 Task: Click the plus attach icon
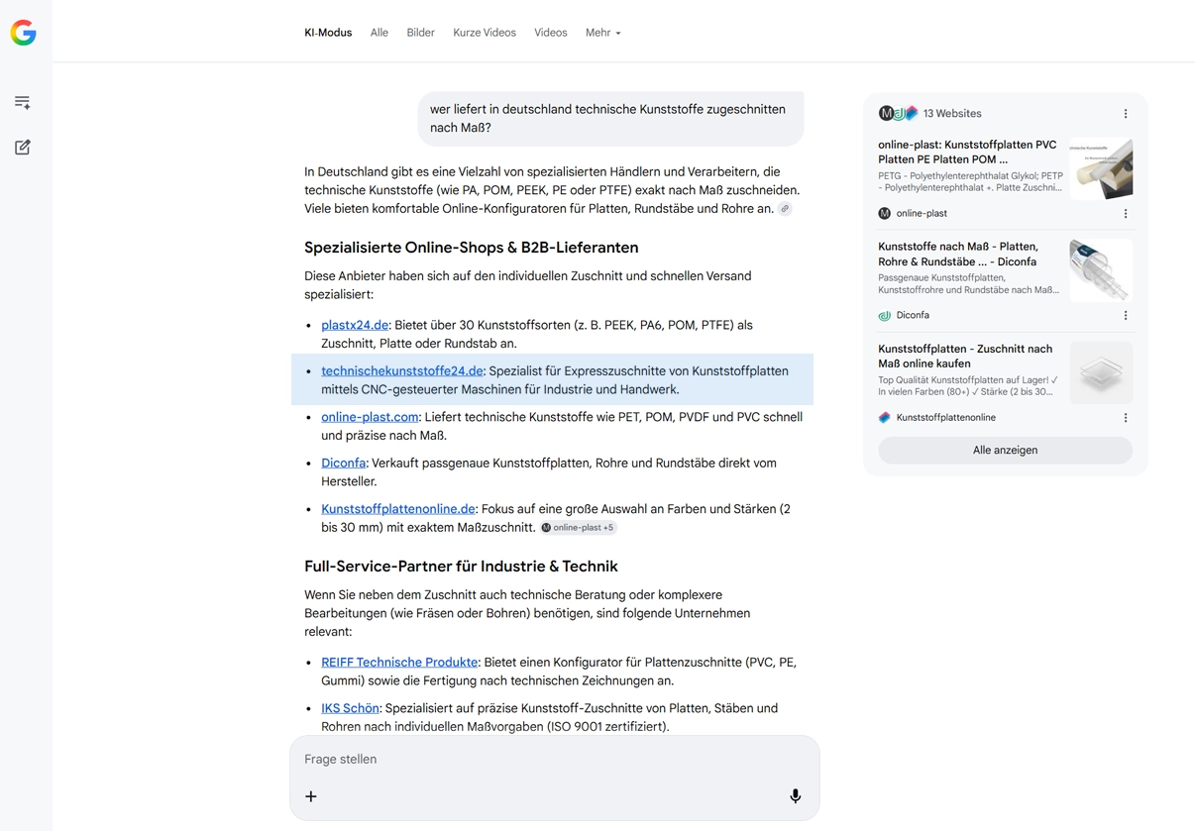pos(311,796)
